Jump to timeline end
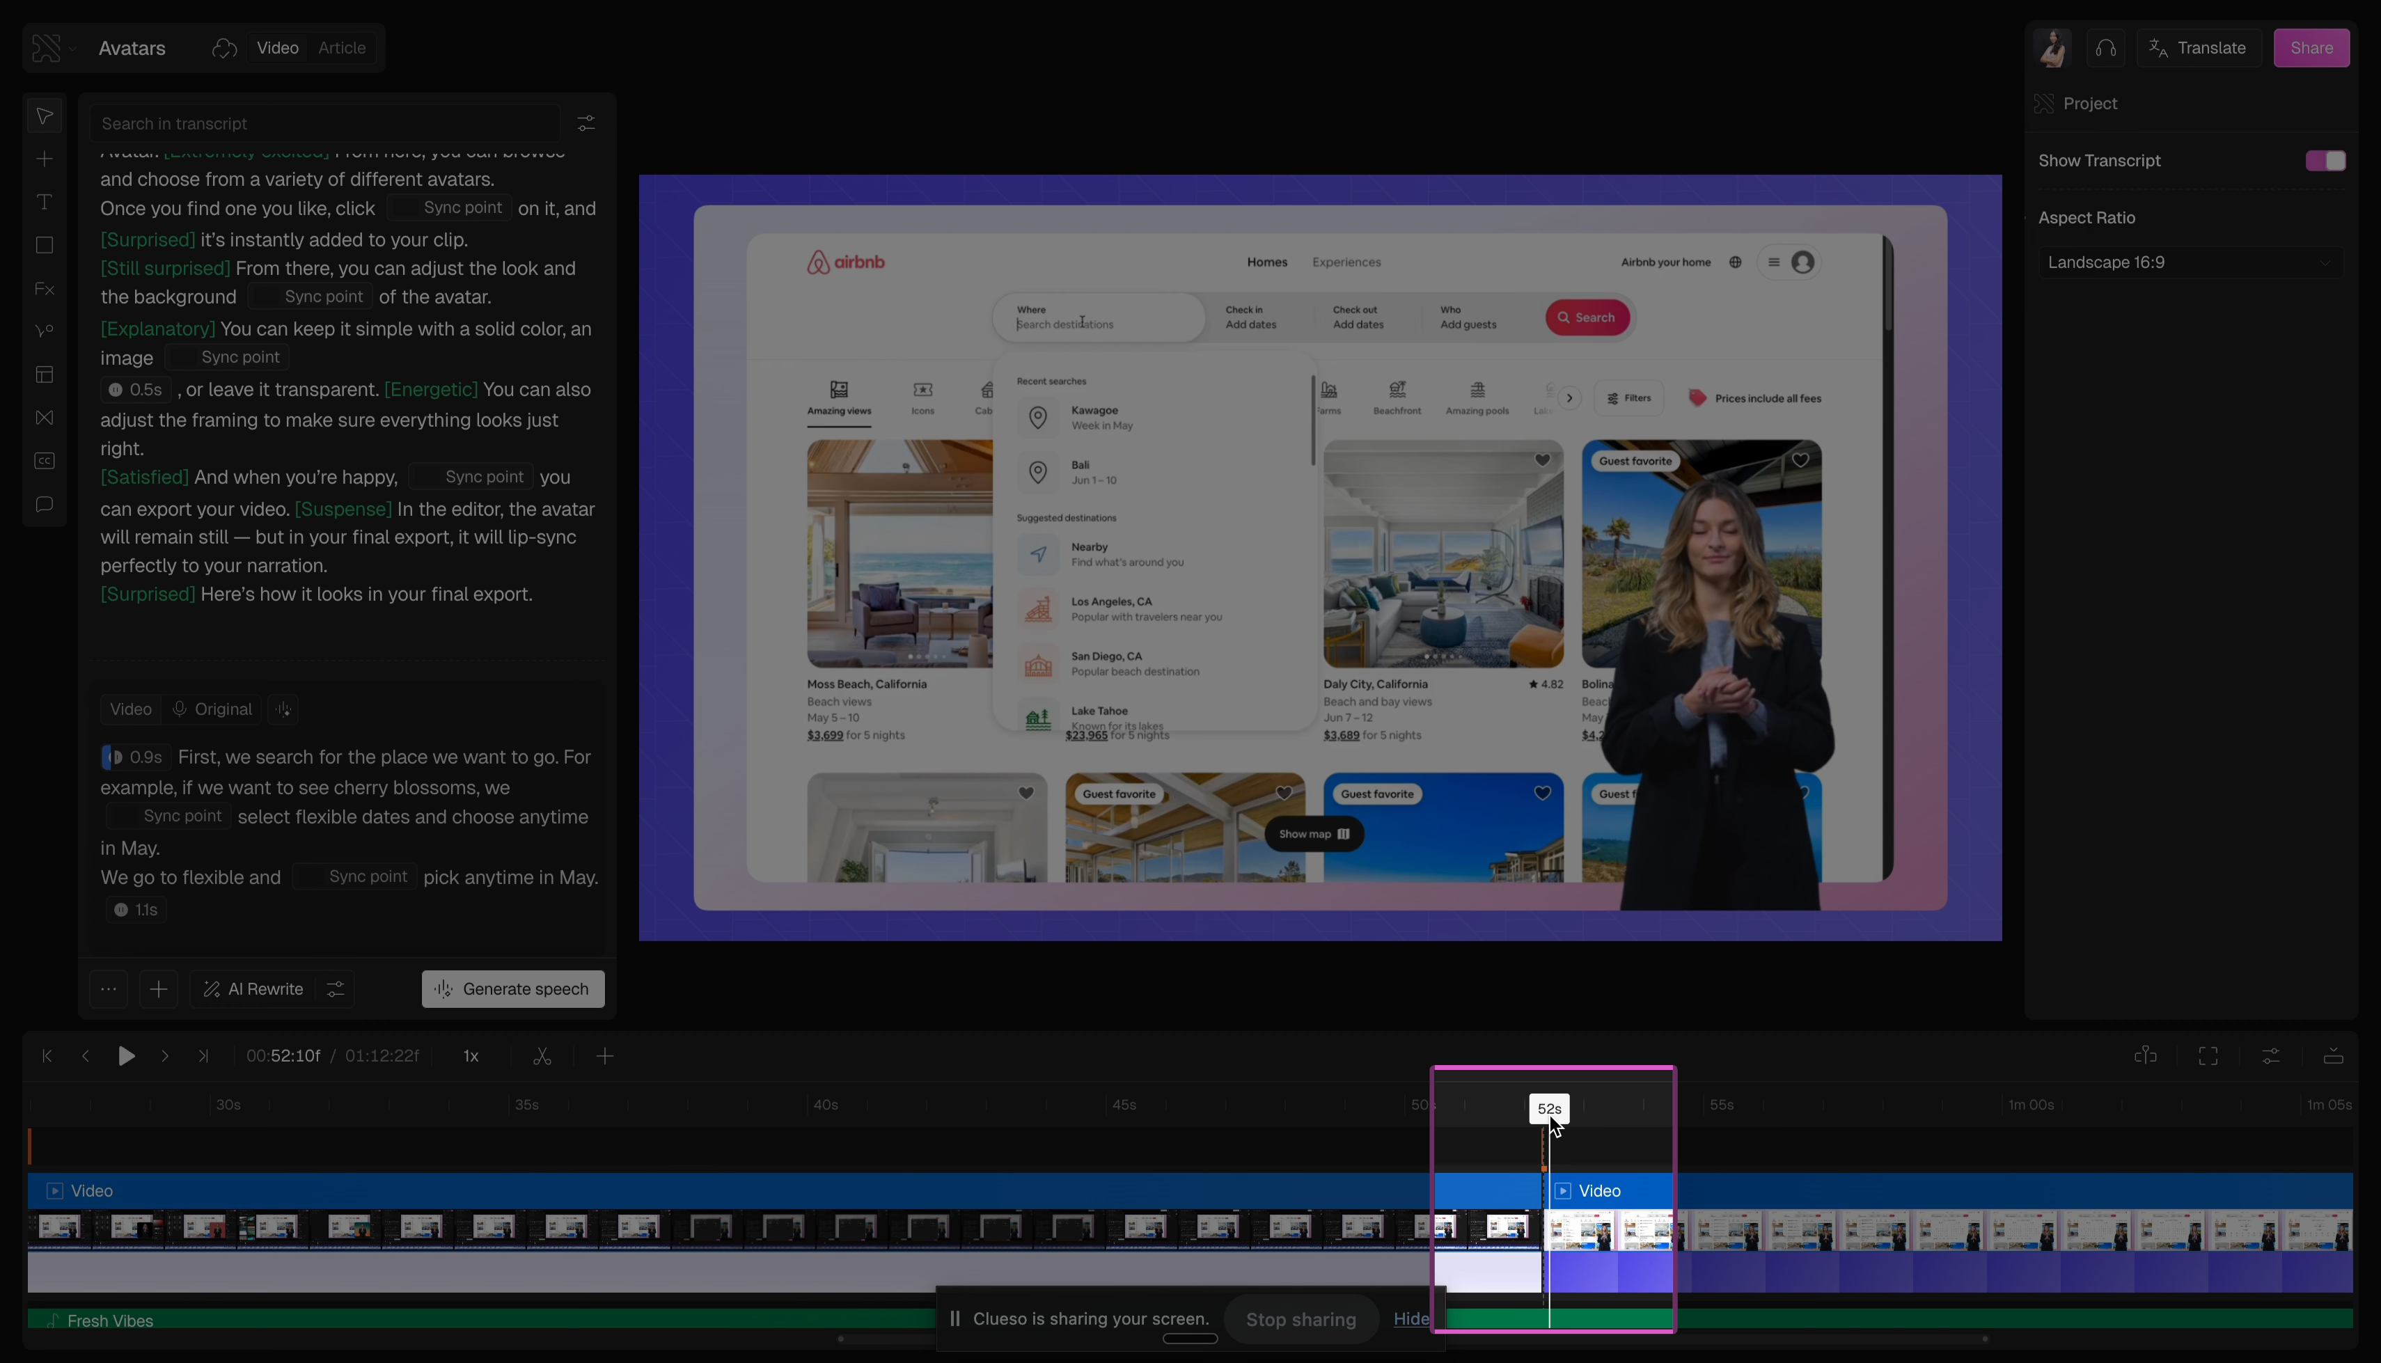 tap(203, 1056)
